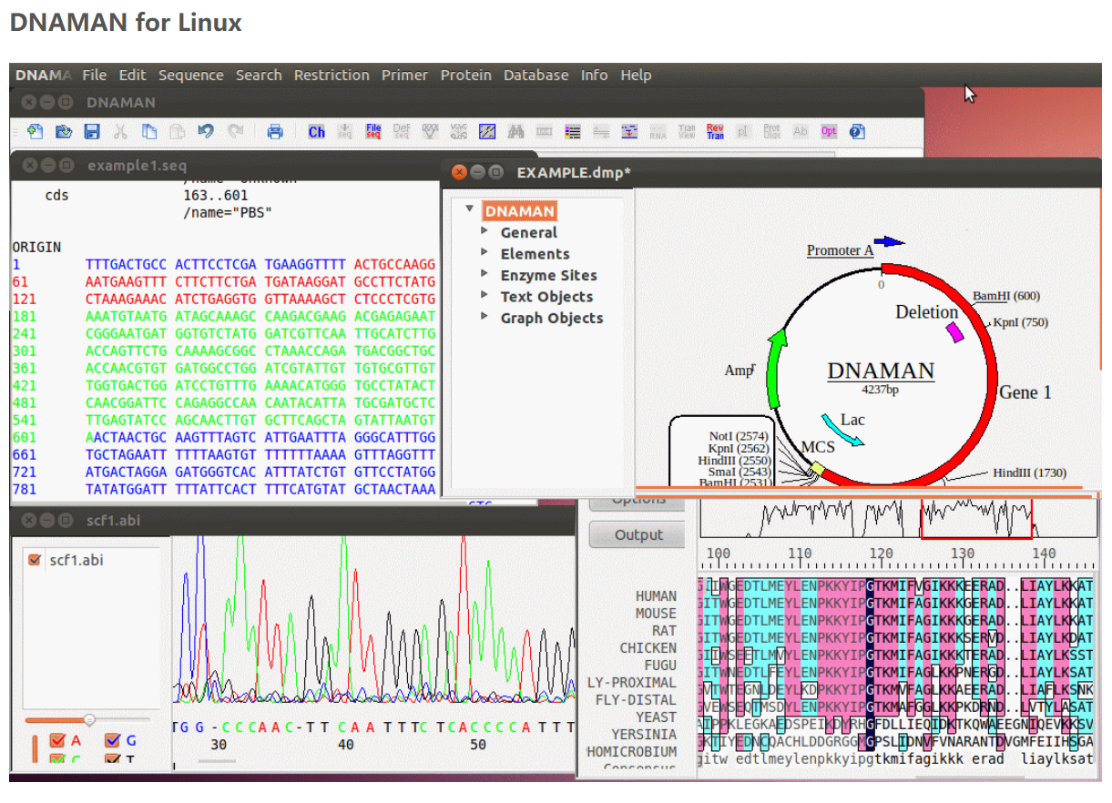Select the DNAMAN tree root label
This screenshot has height=803, width=1112.
[x=519, y=211]
